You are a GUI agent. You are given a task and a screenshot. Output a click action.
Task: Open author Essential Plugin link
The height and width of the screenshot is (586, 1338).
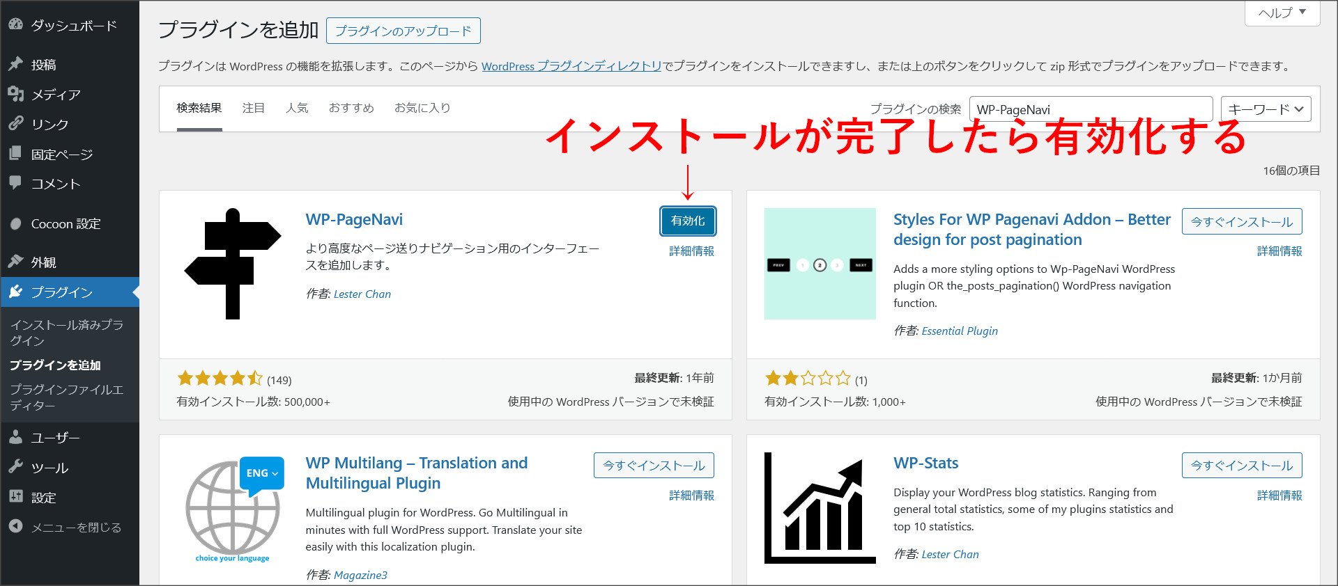[960, 331]
